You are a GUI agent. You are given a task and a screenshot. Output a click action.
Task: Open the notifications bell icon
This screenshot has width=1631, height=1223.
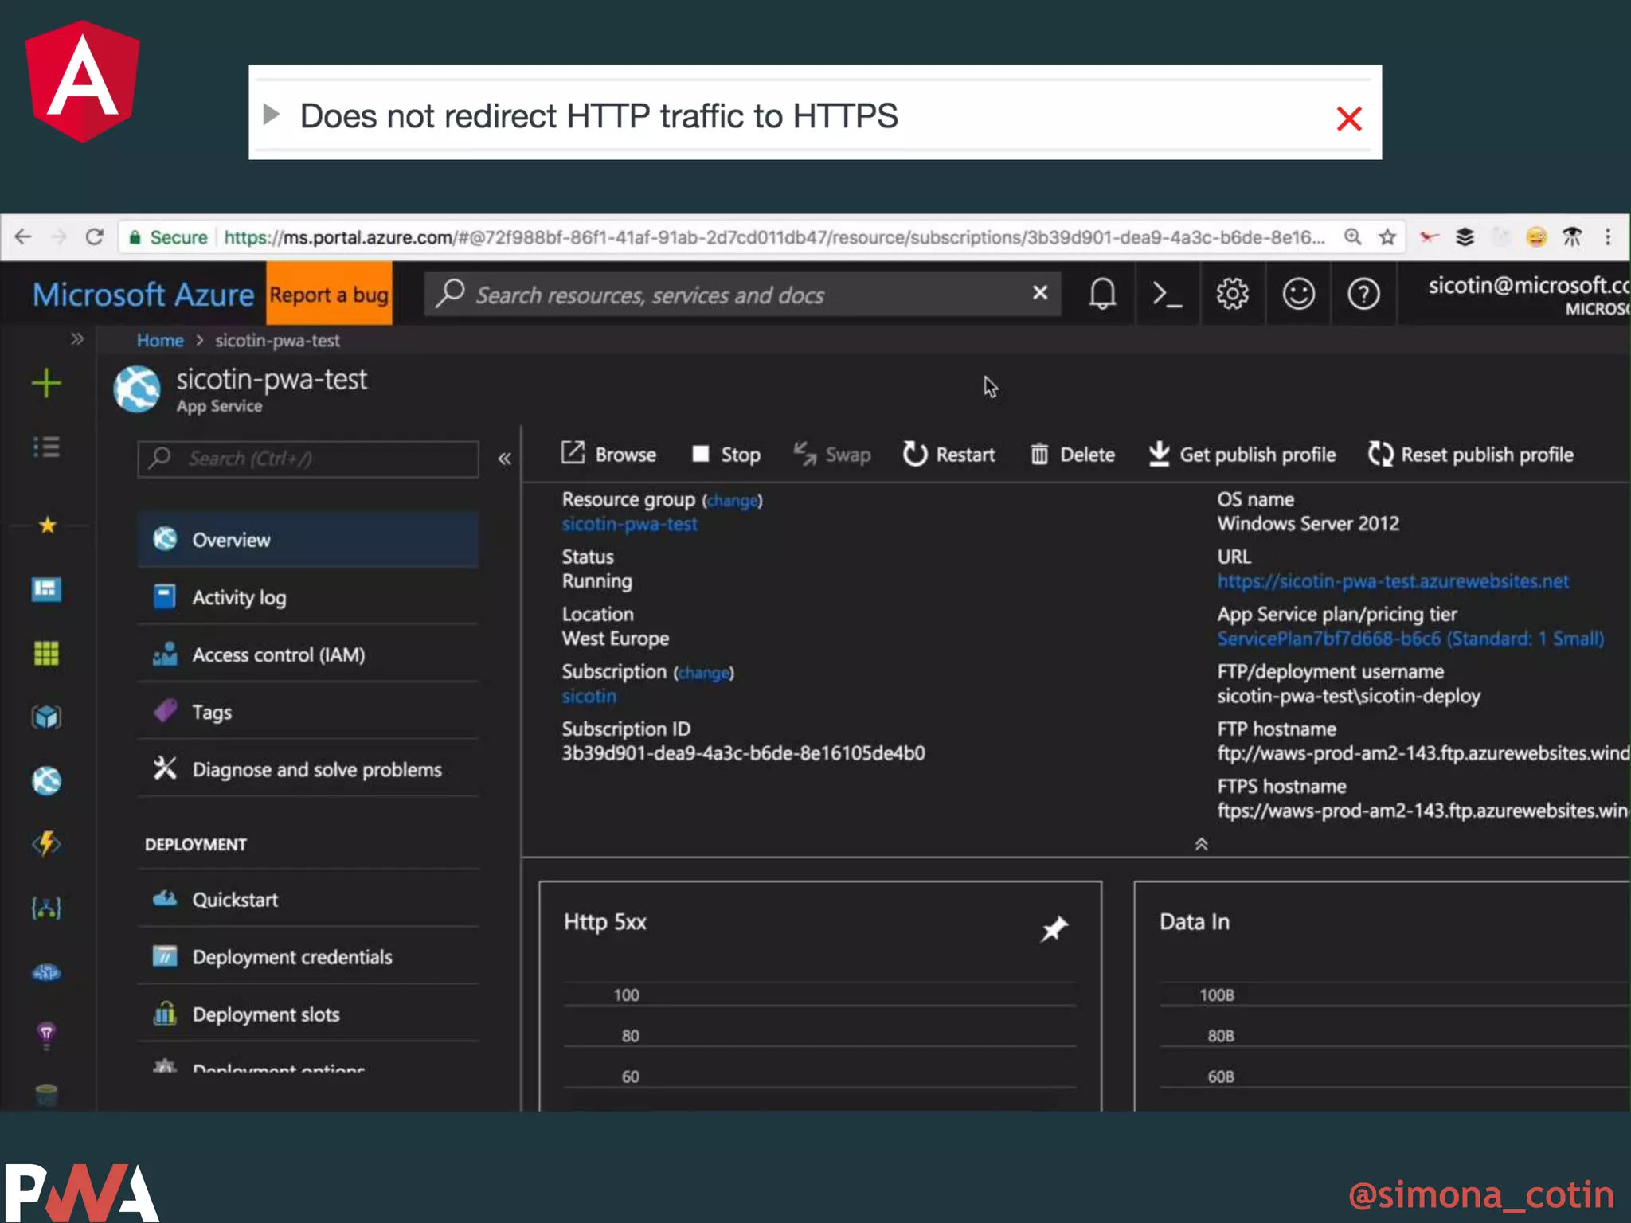tap(1102, 295)
